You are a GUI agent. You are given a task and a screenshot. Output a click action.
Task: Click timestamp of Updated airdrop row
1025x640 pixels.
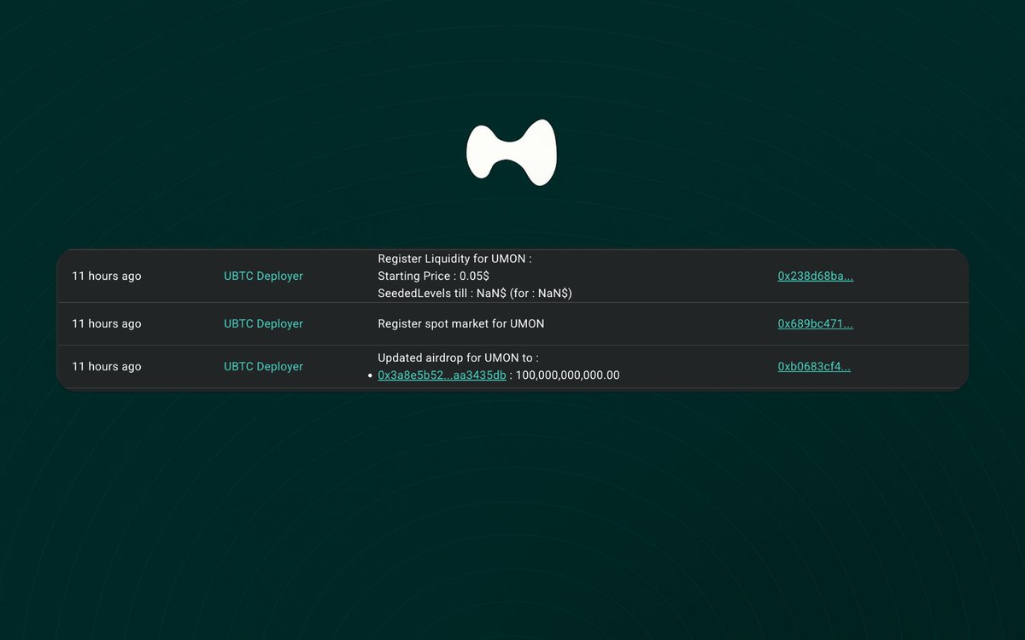tap(107, 366)
